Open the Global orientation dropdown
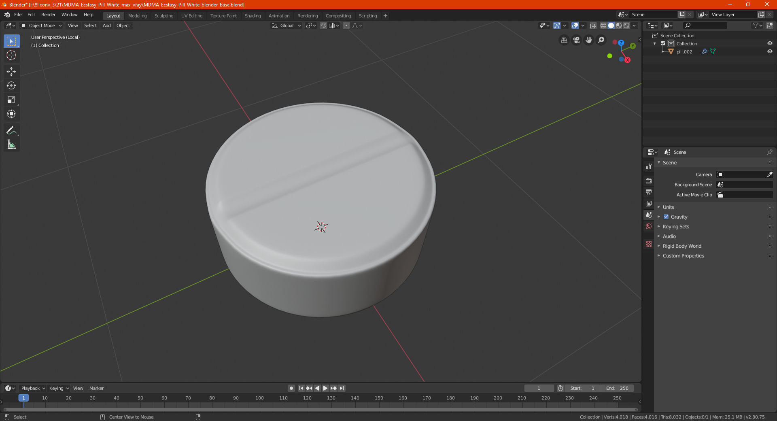 286,26
